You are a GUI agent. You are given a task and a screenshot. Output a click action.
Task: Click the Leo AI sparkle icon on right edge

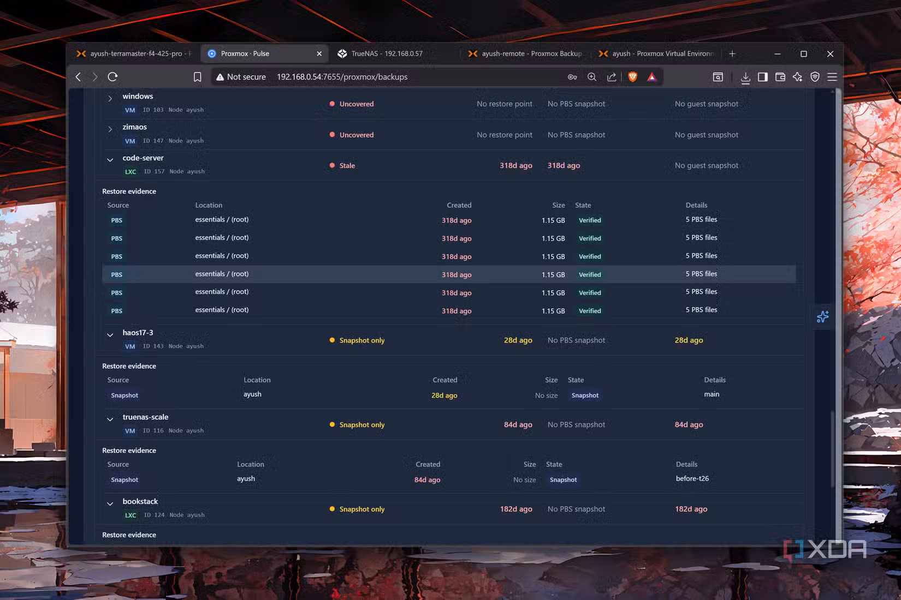click(822, 316)
